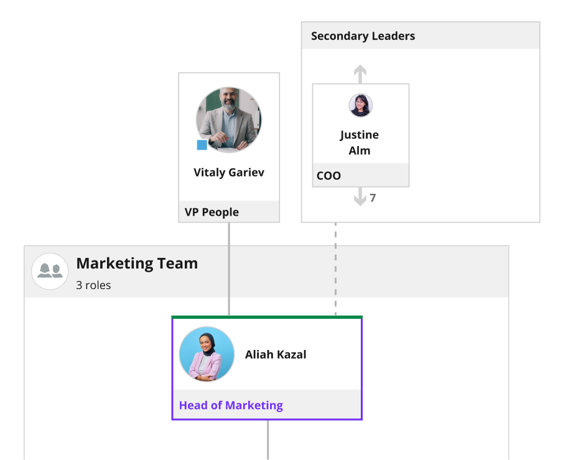Viewport: 563px width, 460px height.
Task: Select the Aliah Kazal card's green top border
Action: click(x=267, y=317)
